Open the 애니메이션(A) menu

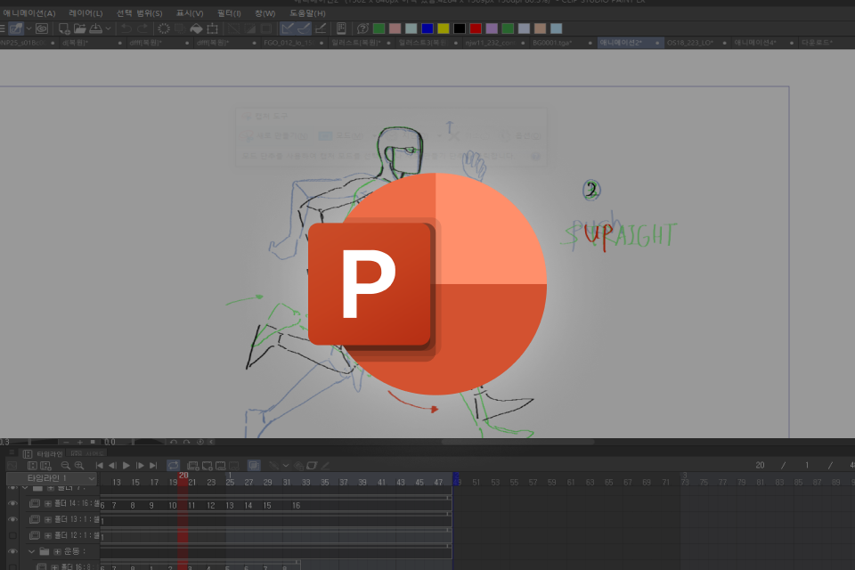pyautogui.click(x=28, y=13)
